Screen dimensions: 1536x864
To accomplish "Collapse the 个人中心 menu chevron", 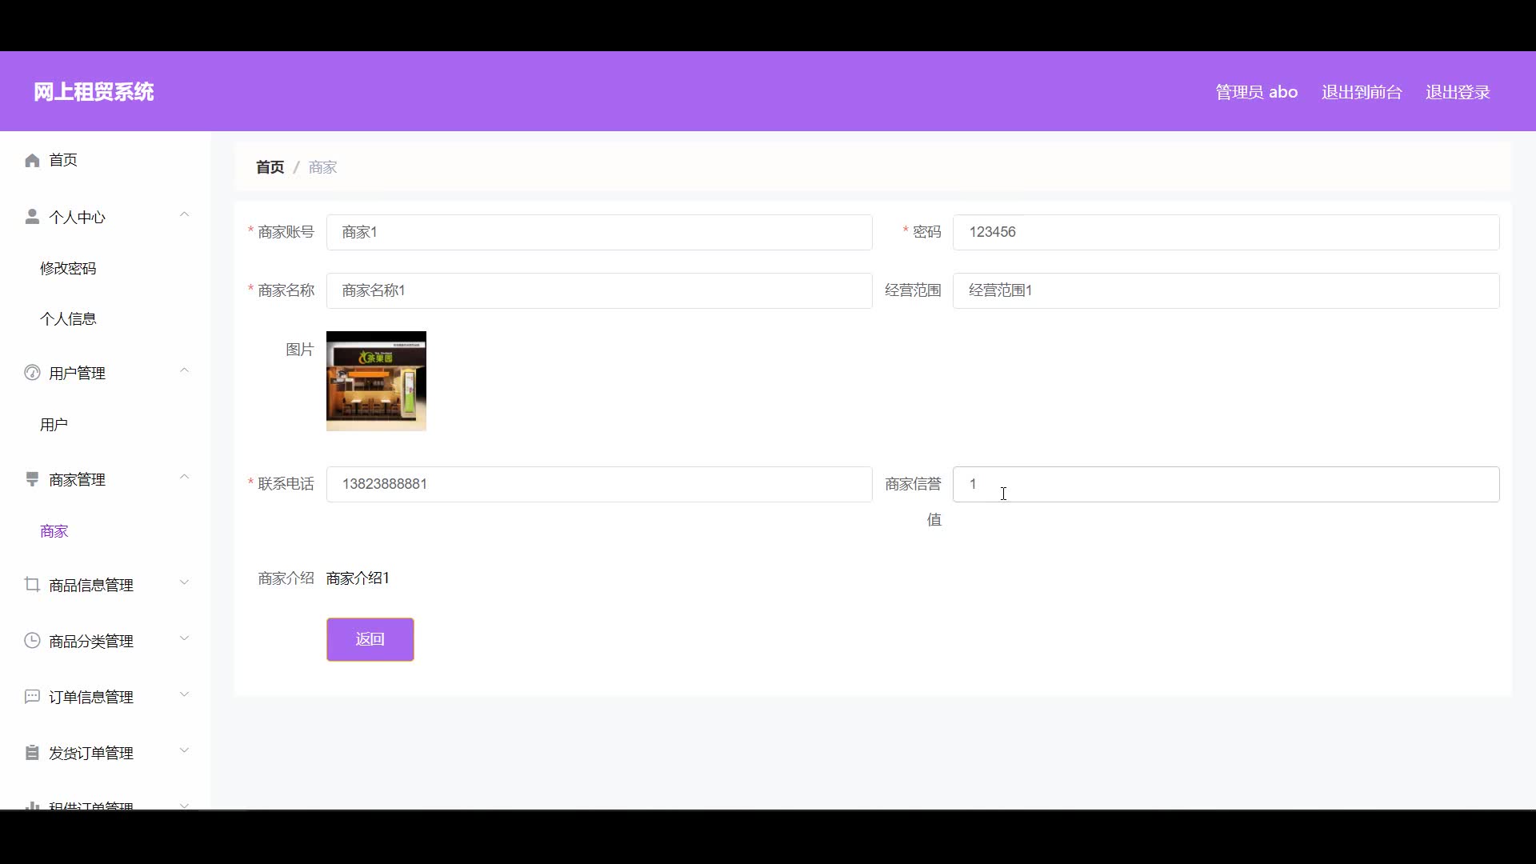I will (x=184, y=214).
